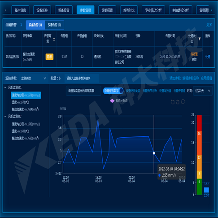218x218 pixels.
Task: Open the 过去1天 time range dropdown
Action: click(203, 91)
